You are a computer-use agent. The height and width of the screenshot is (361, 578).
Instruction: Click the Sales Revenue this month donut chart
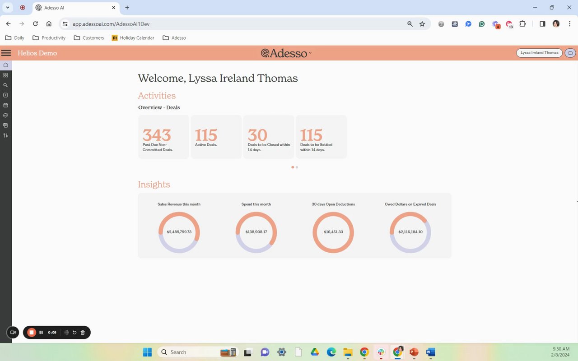coord(179,232)
